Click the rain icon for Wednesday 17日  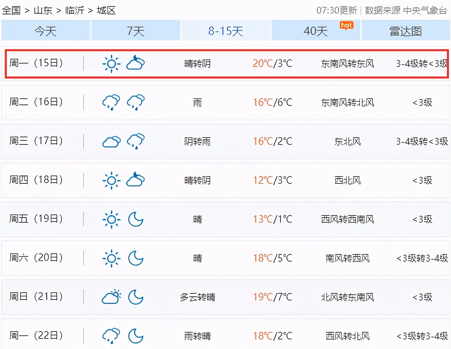click(x=135, y=141)
